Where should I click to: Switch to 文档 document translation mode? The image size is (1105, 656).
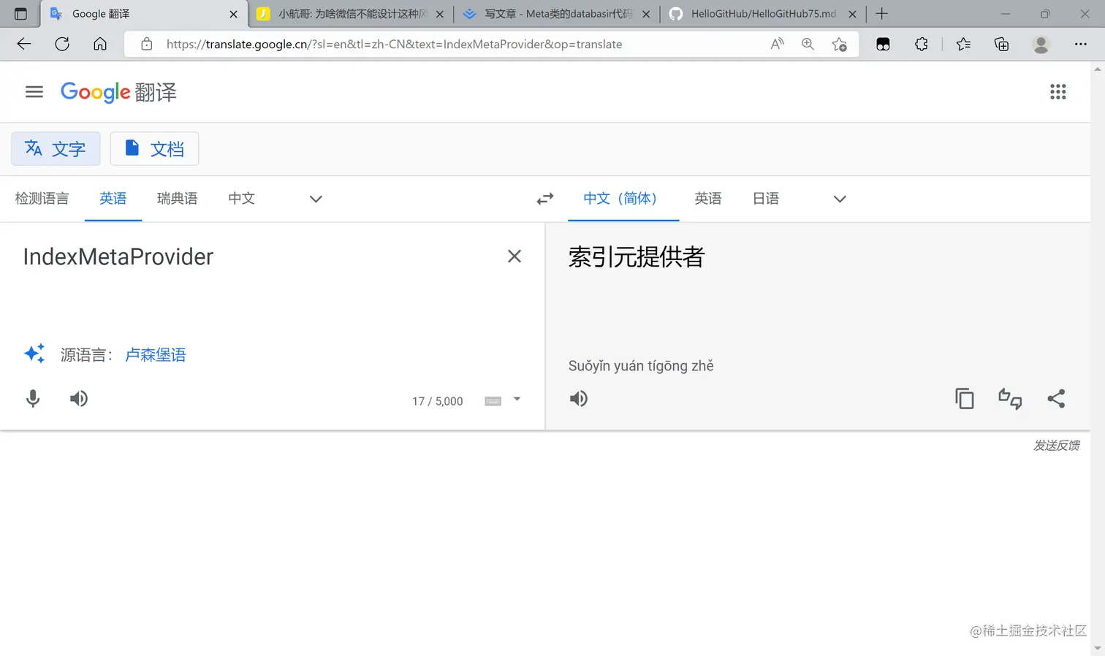coord(154,149)
